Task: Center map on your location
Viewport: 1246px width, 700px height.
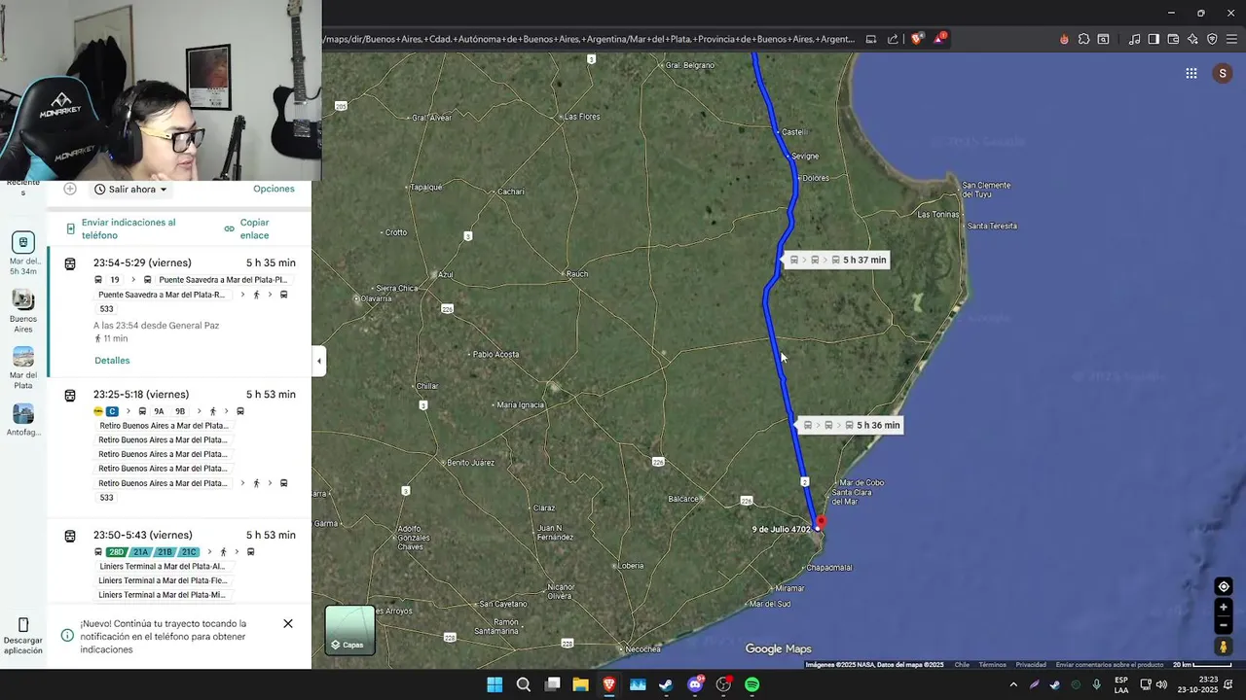Action: click(1224, 586)
